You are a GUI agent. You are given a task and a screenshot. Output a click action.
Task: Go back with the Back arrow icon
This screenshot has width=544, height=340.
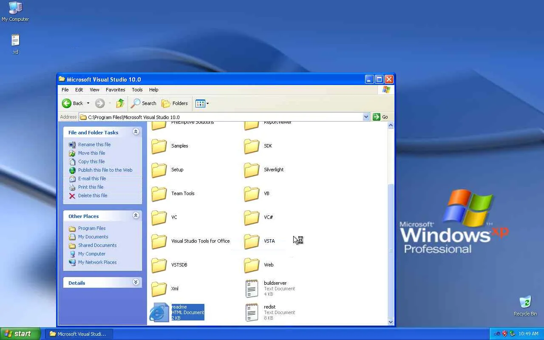click(67, 103)
